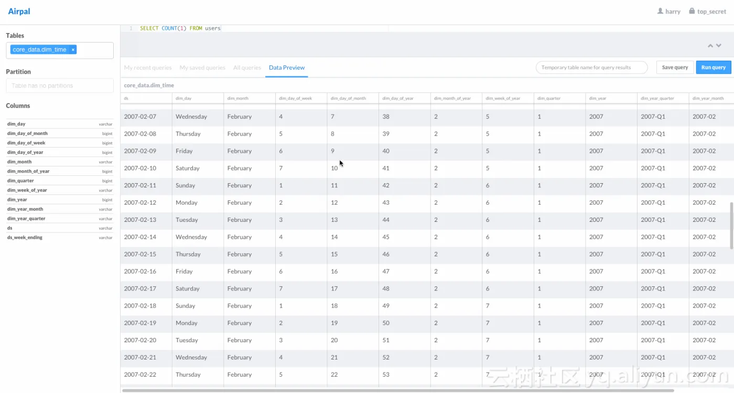Click the user icon beside harry
734x393 pixels.
661,11
